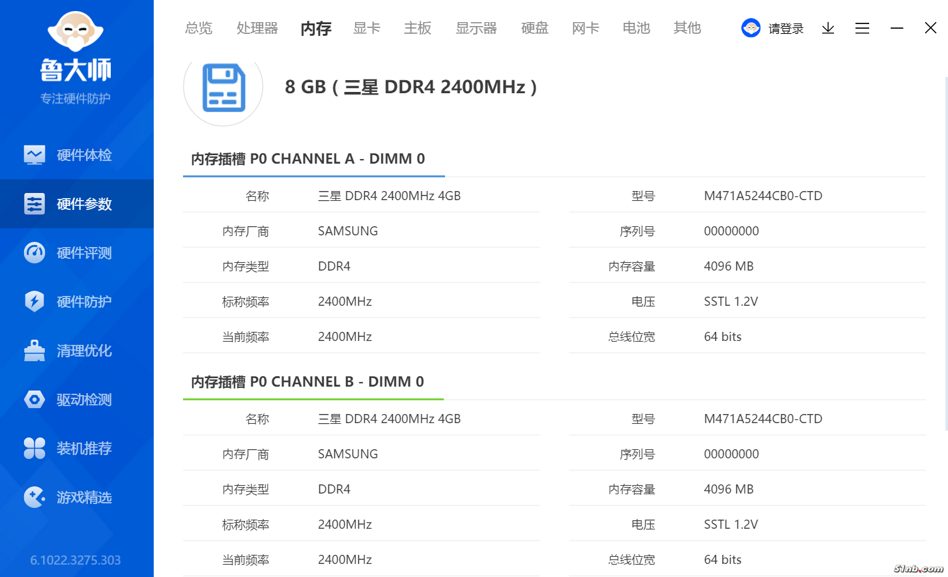Click the memory floppy-disk icon
The image size is (948, 577).
223,88
